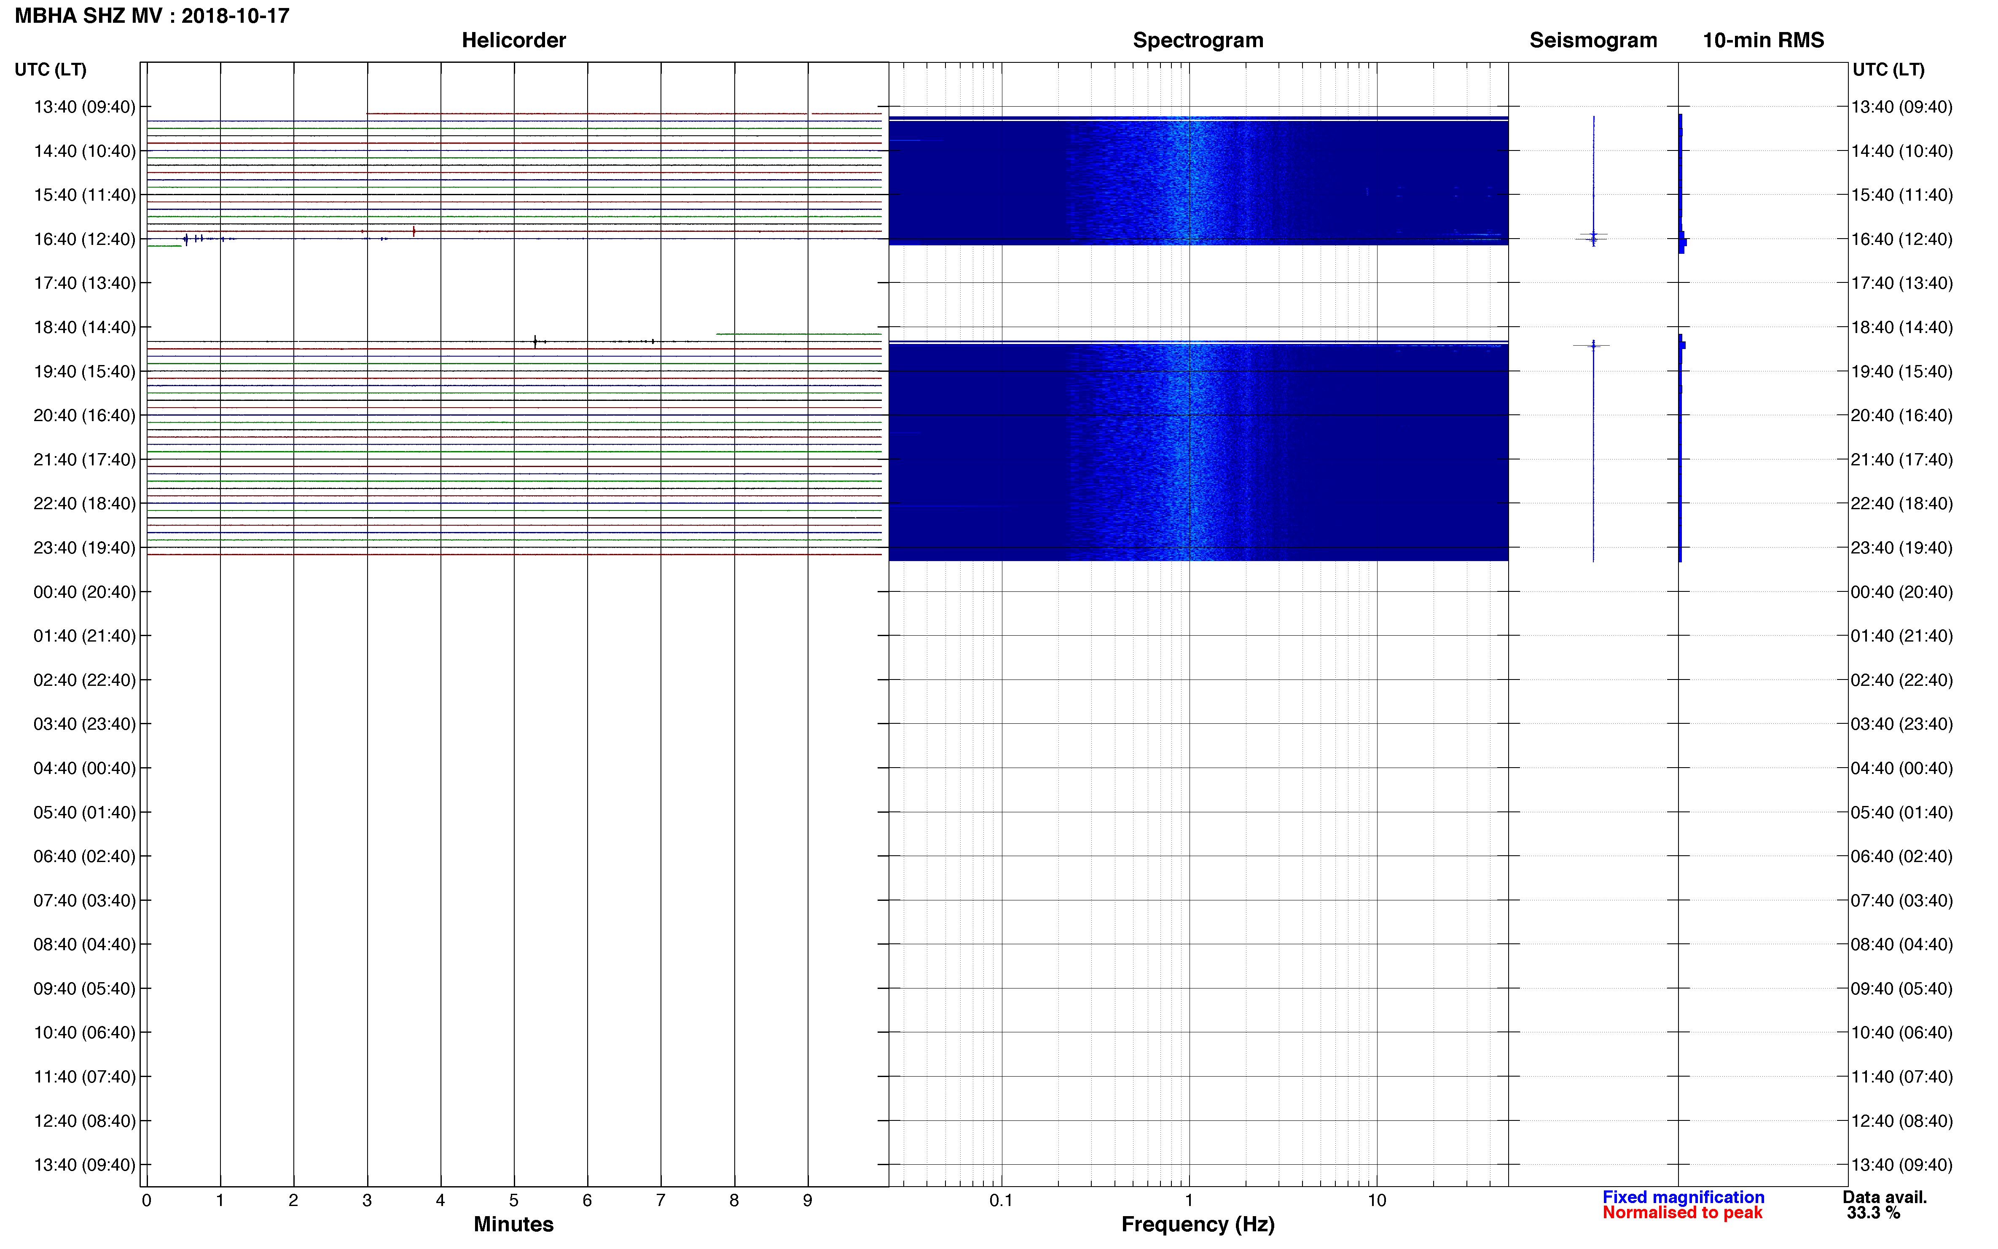
Task: Click the 'Seismogram' column heading
Action: coord(1593,40)
